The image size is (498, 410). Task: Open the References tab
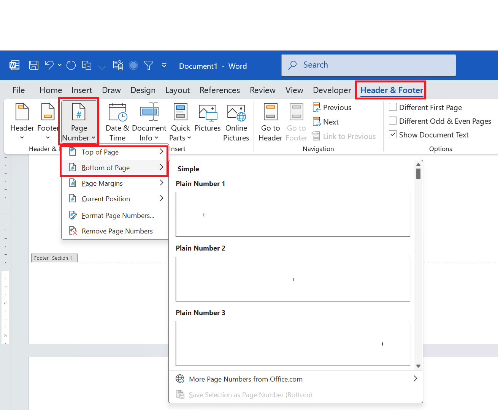pos(220,90)
